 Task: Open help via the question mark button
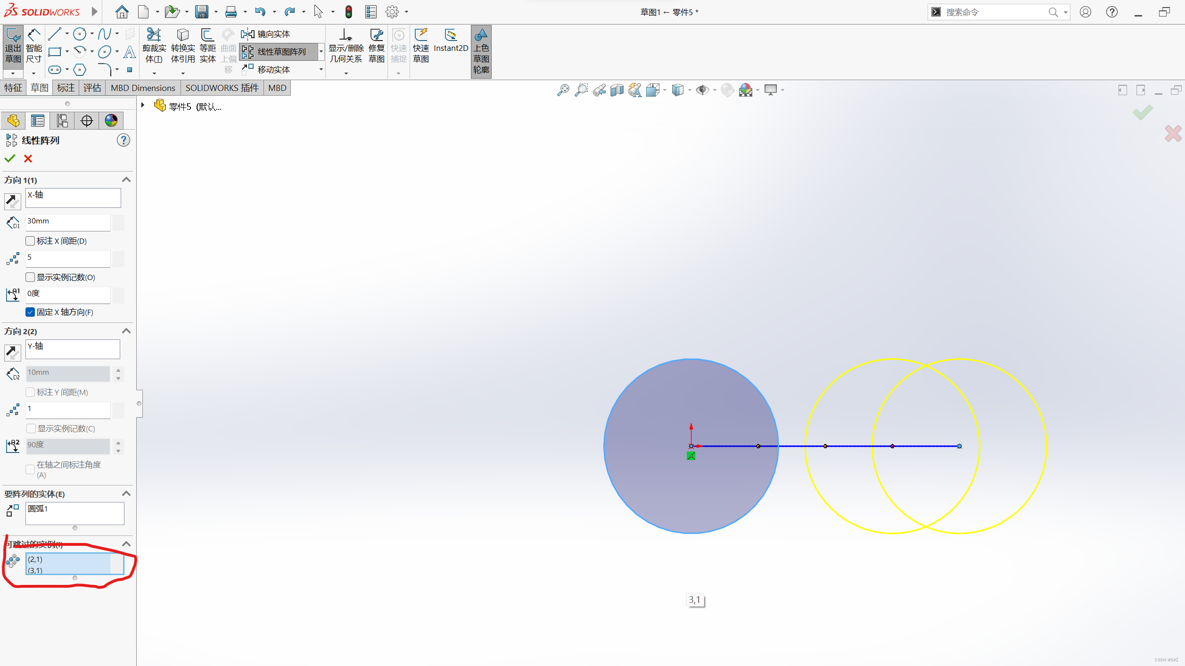click(x=123, y=140)
